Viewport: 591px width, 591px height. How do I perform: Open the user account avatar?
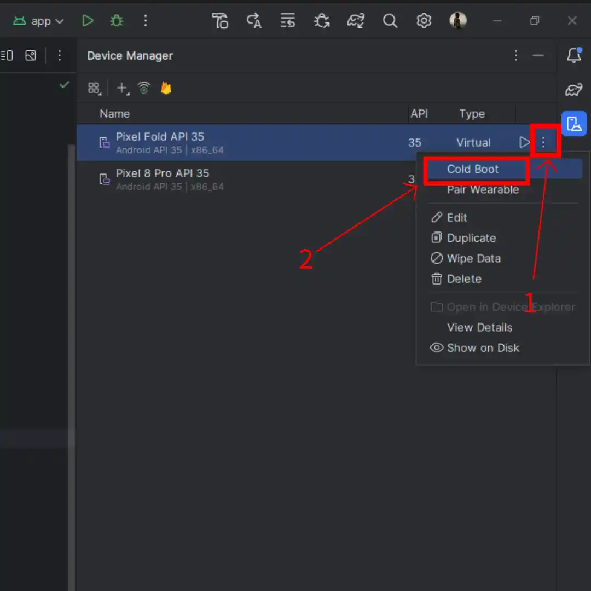click(458, 20)
